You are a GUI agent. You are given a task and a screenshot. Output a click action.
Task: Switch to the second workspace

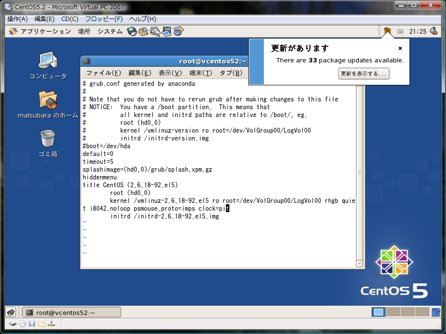[393, 312]
